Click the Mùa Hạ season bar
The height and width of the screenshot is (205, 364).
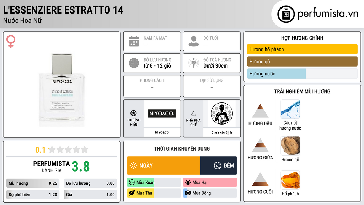tap(210, 183)
